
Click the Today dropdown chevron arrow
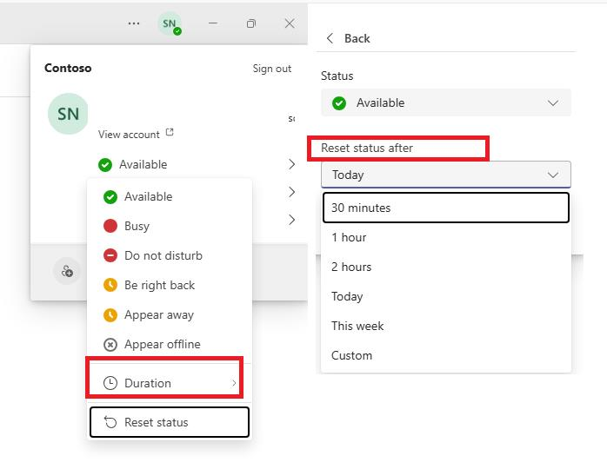click(x=553, y=175)
